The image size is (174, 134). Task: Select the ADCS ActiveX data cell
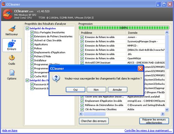point(146,63)
